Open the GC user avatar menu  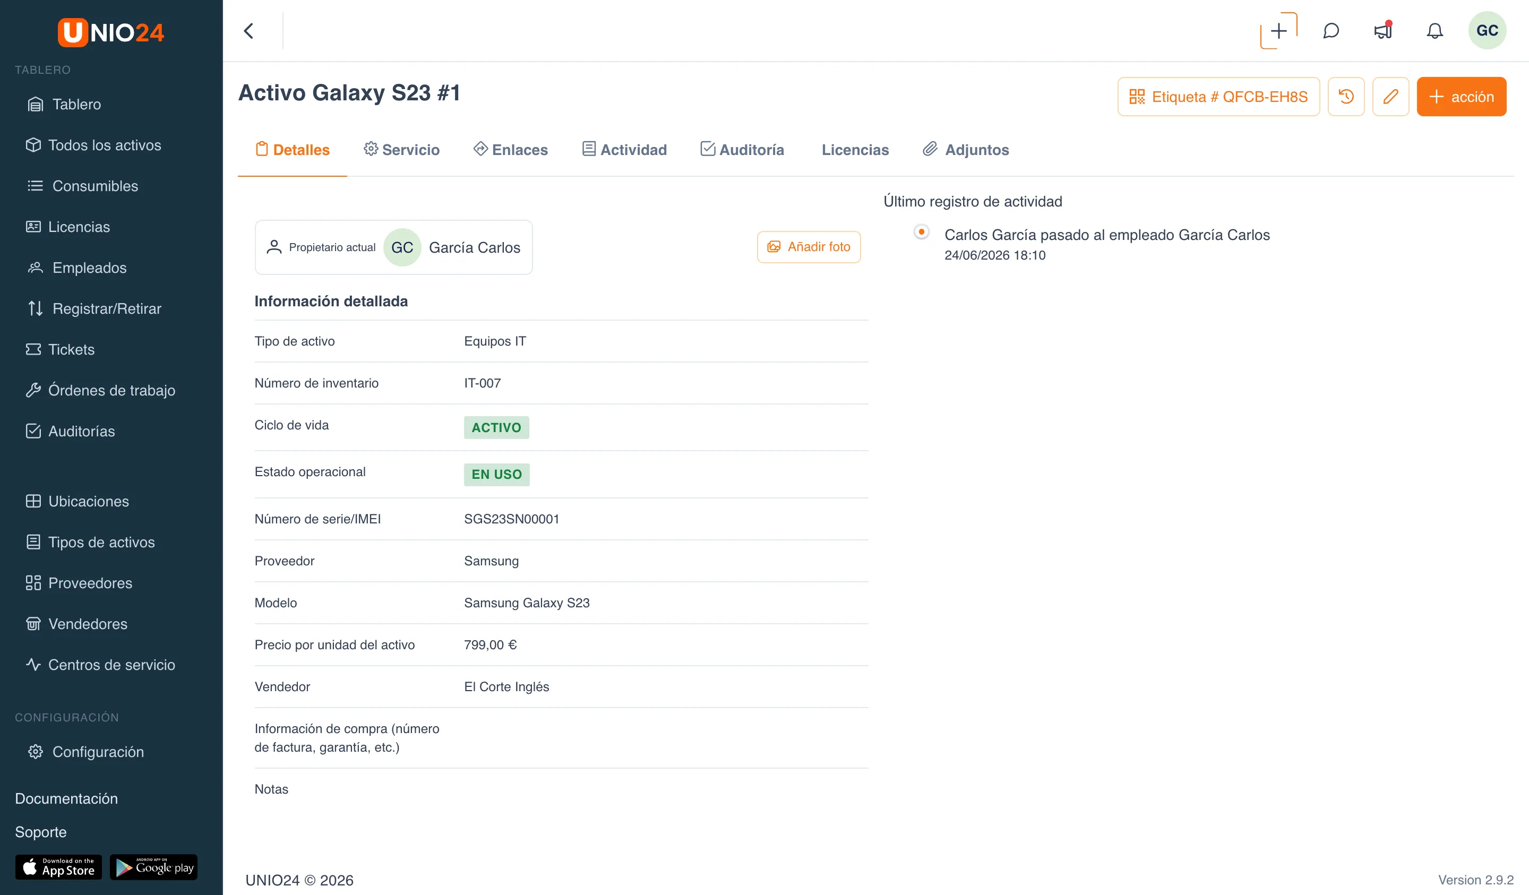coord(1487,31)
